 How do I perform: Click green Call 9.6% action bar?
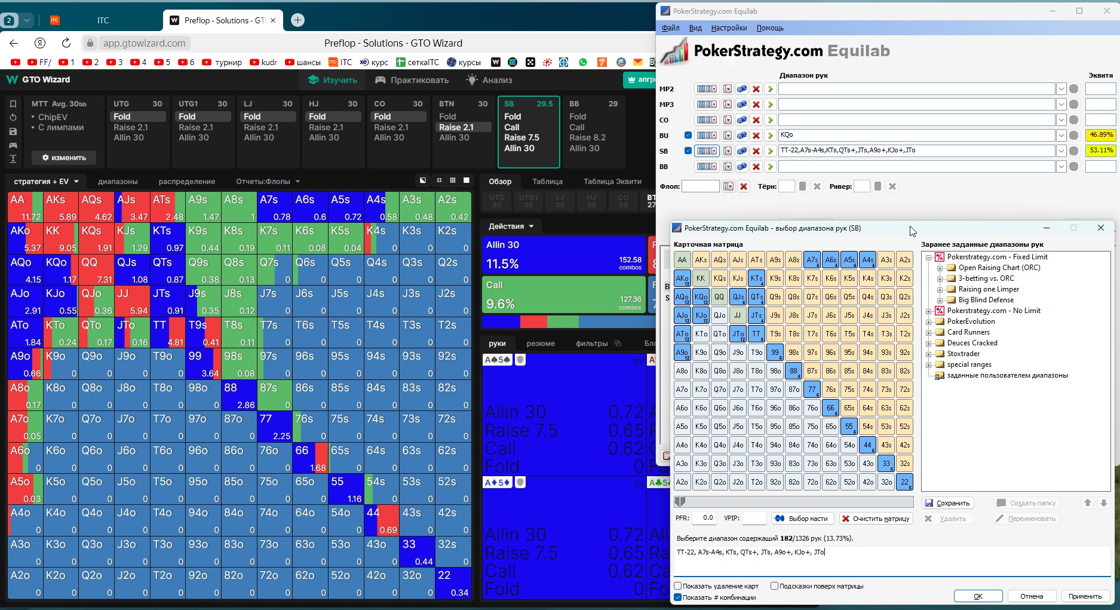point(563,295)
